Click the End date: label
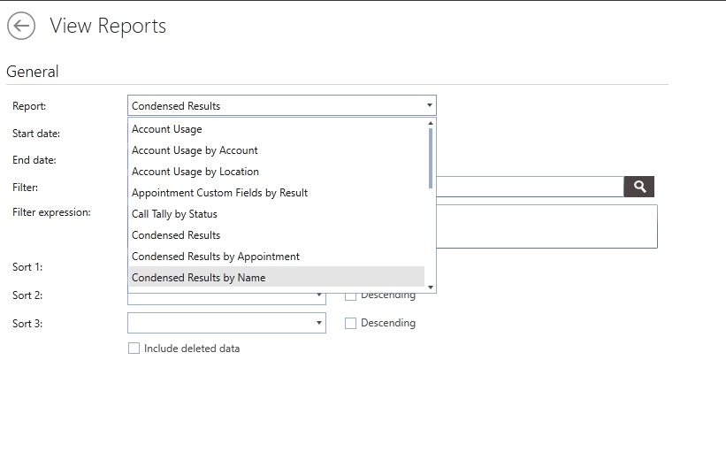 [34, 160]
